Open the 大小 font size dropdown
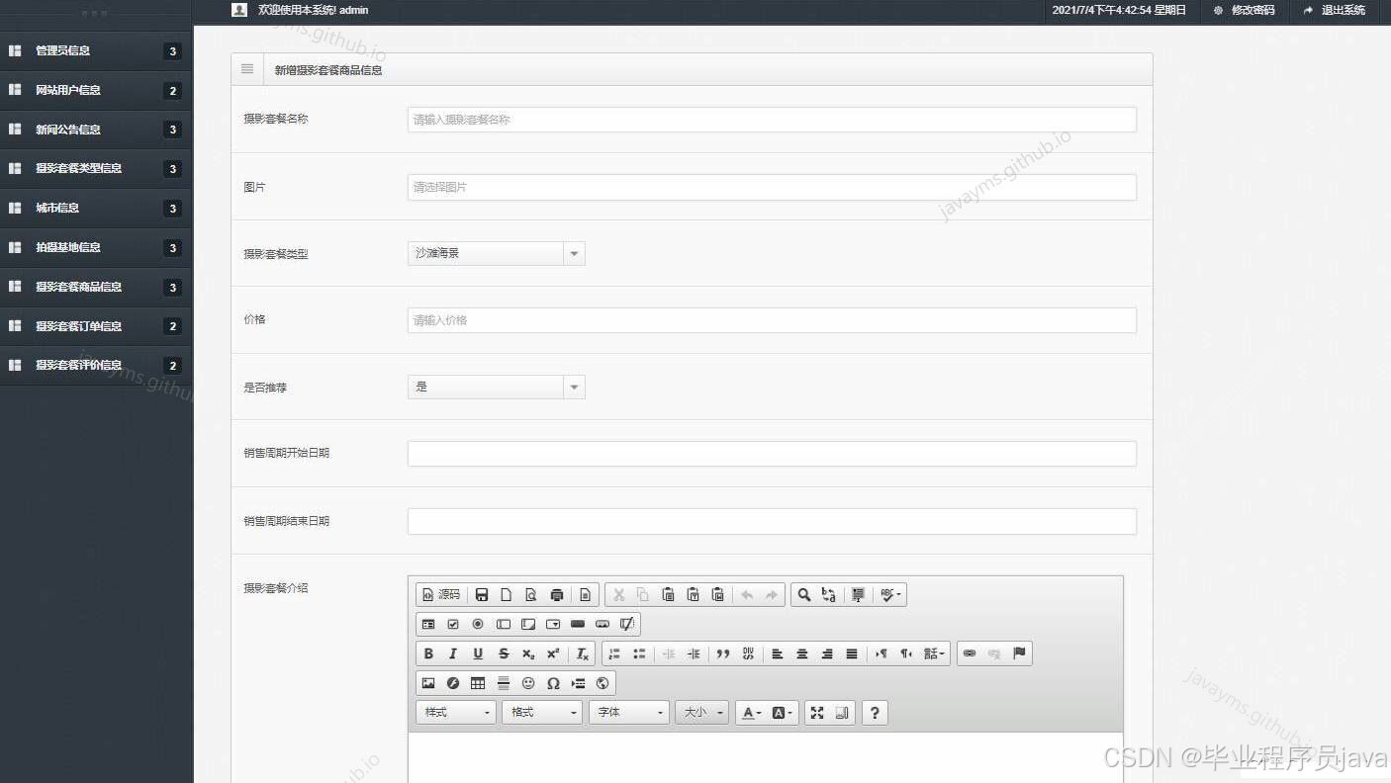 tap(702, 712)
